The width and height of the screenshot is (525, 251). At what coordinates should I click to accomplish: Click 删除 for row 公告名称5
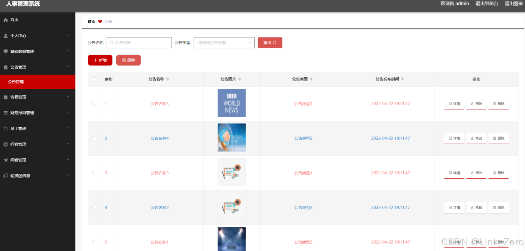pyautogui.click(x=499, y=104)
